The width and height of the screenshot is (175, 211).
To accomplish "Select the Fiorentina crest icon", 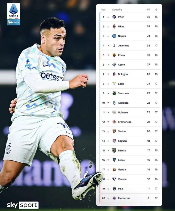I will [114, 198].
